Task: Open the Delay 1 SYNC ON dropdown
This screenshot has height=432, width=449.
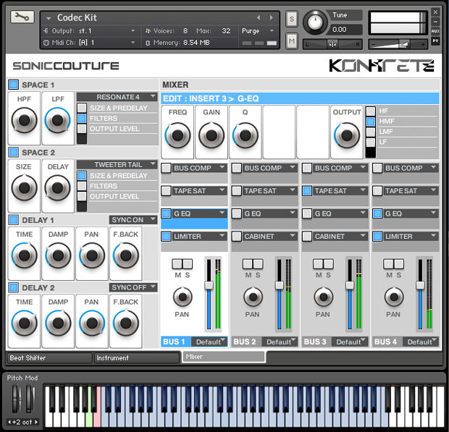Action: coord(133,220)
